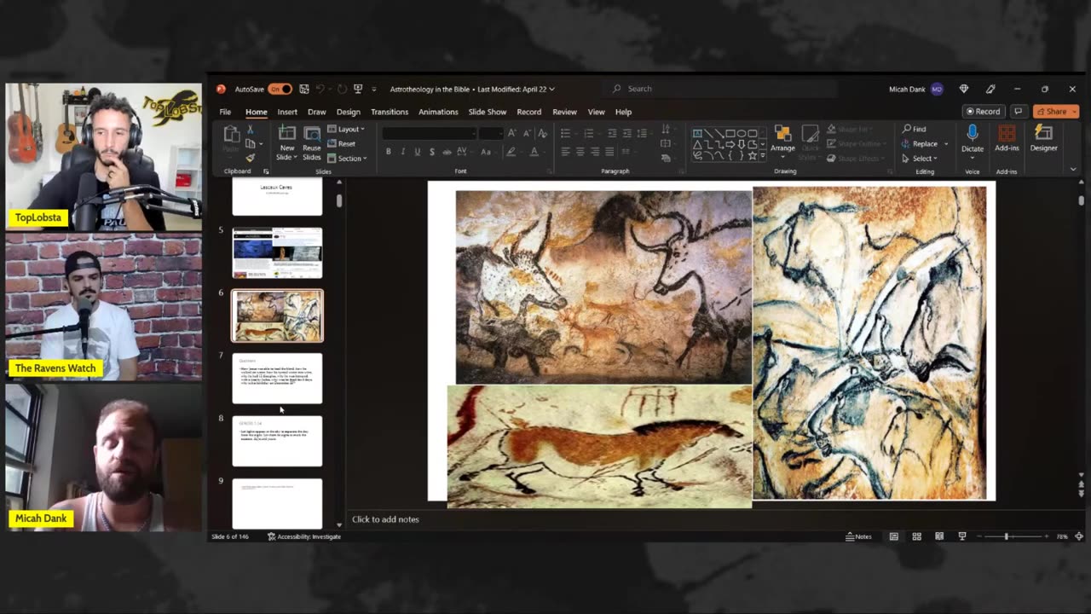
Task: Click Increase Font Size icon
Action: (511, 133)
